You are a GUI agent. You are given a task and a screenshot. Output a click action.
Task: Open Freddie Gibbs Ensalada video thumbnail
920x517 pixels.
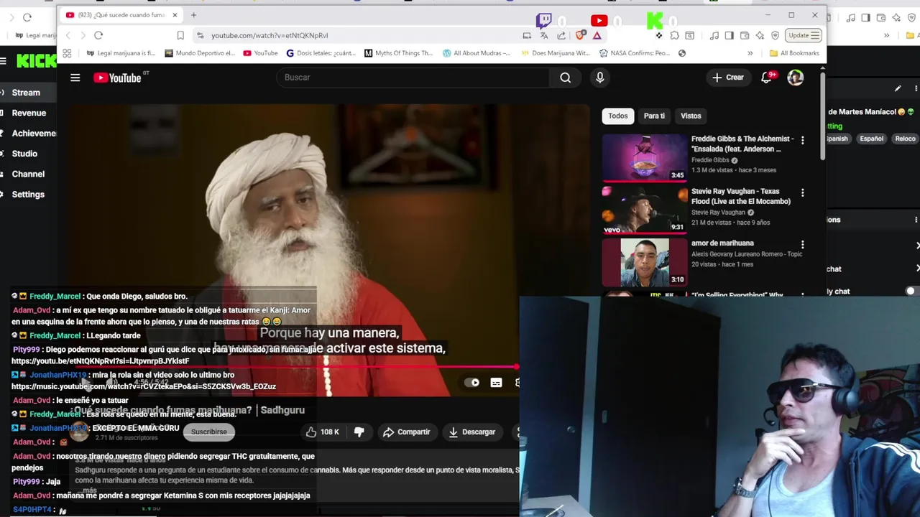[x=645, y=157]
